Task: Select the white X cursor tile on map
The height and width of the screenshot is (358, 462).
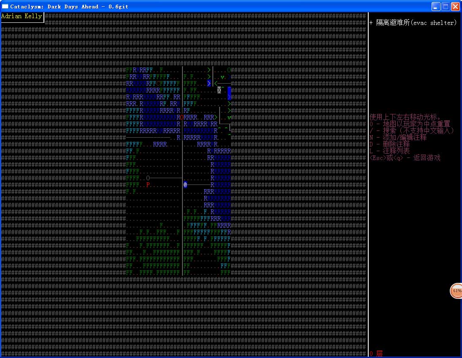Action: pos(219,90)
